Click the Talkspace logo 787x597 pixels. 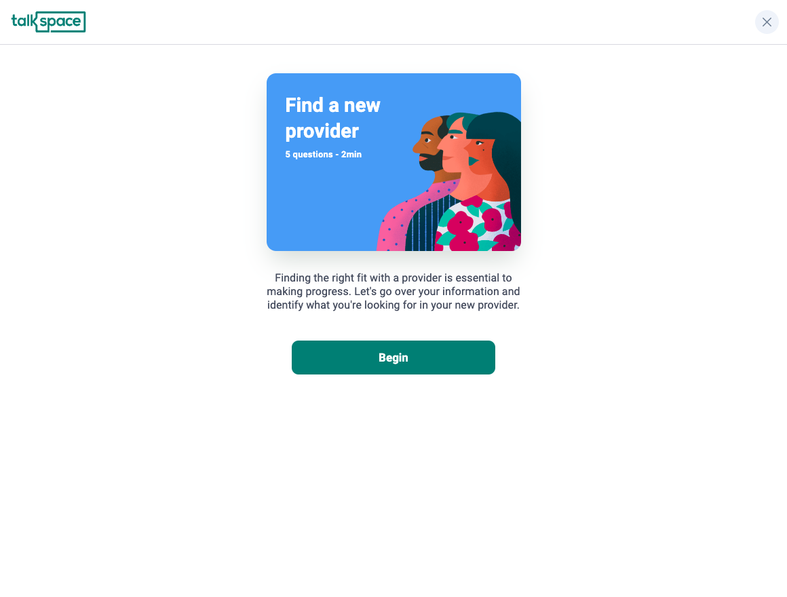tap(48, 22)
